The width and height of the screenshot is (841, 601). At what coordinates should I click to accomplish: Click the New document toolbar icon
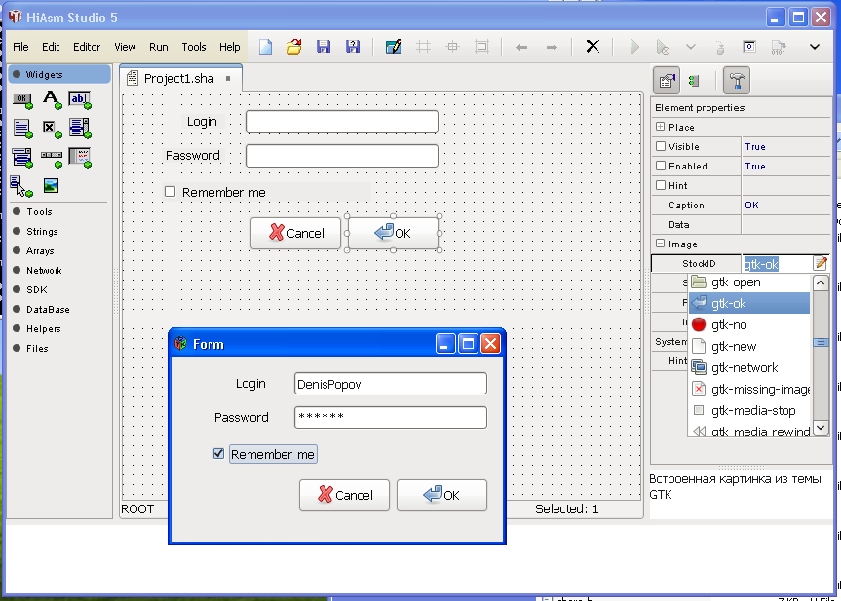[x=265, y=46]
